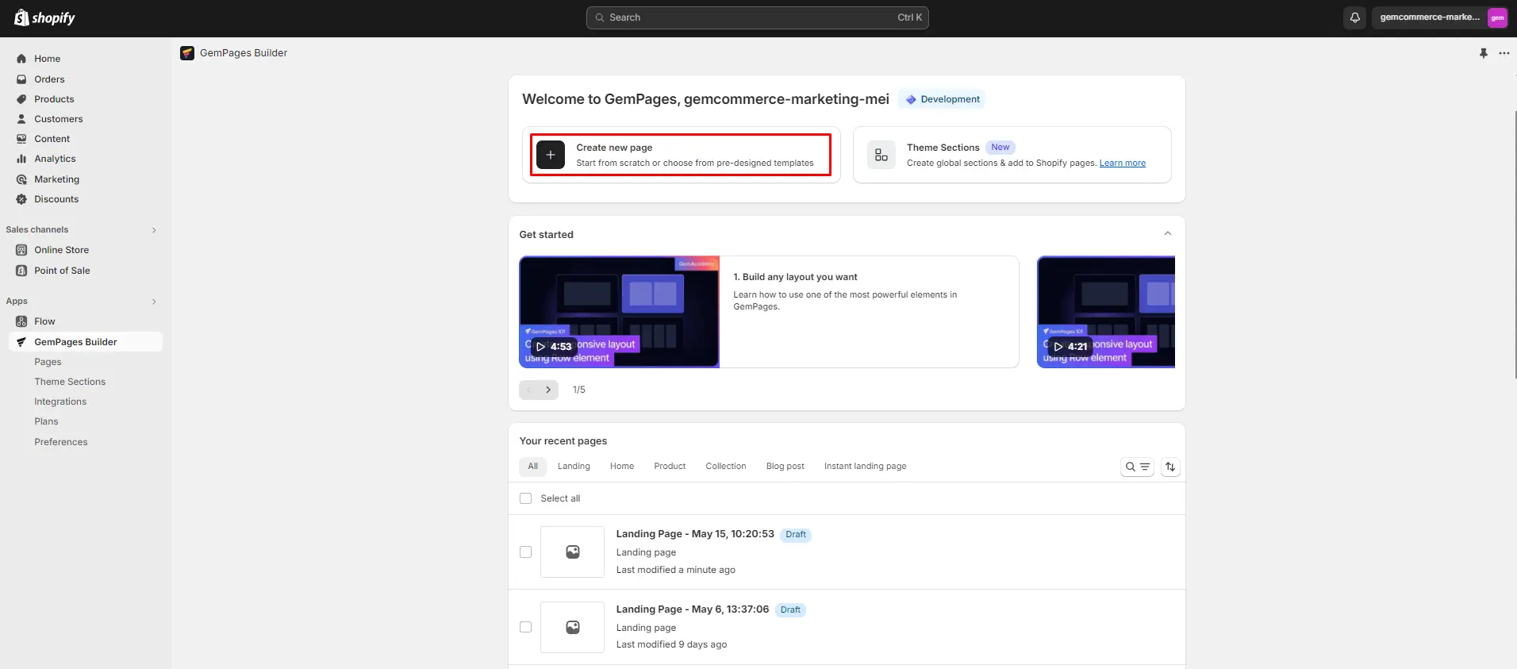
Task: Select the Collection tab
Action: click(x=726, y=467)
